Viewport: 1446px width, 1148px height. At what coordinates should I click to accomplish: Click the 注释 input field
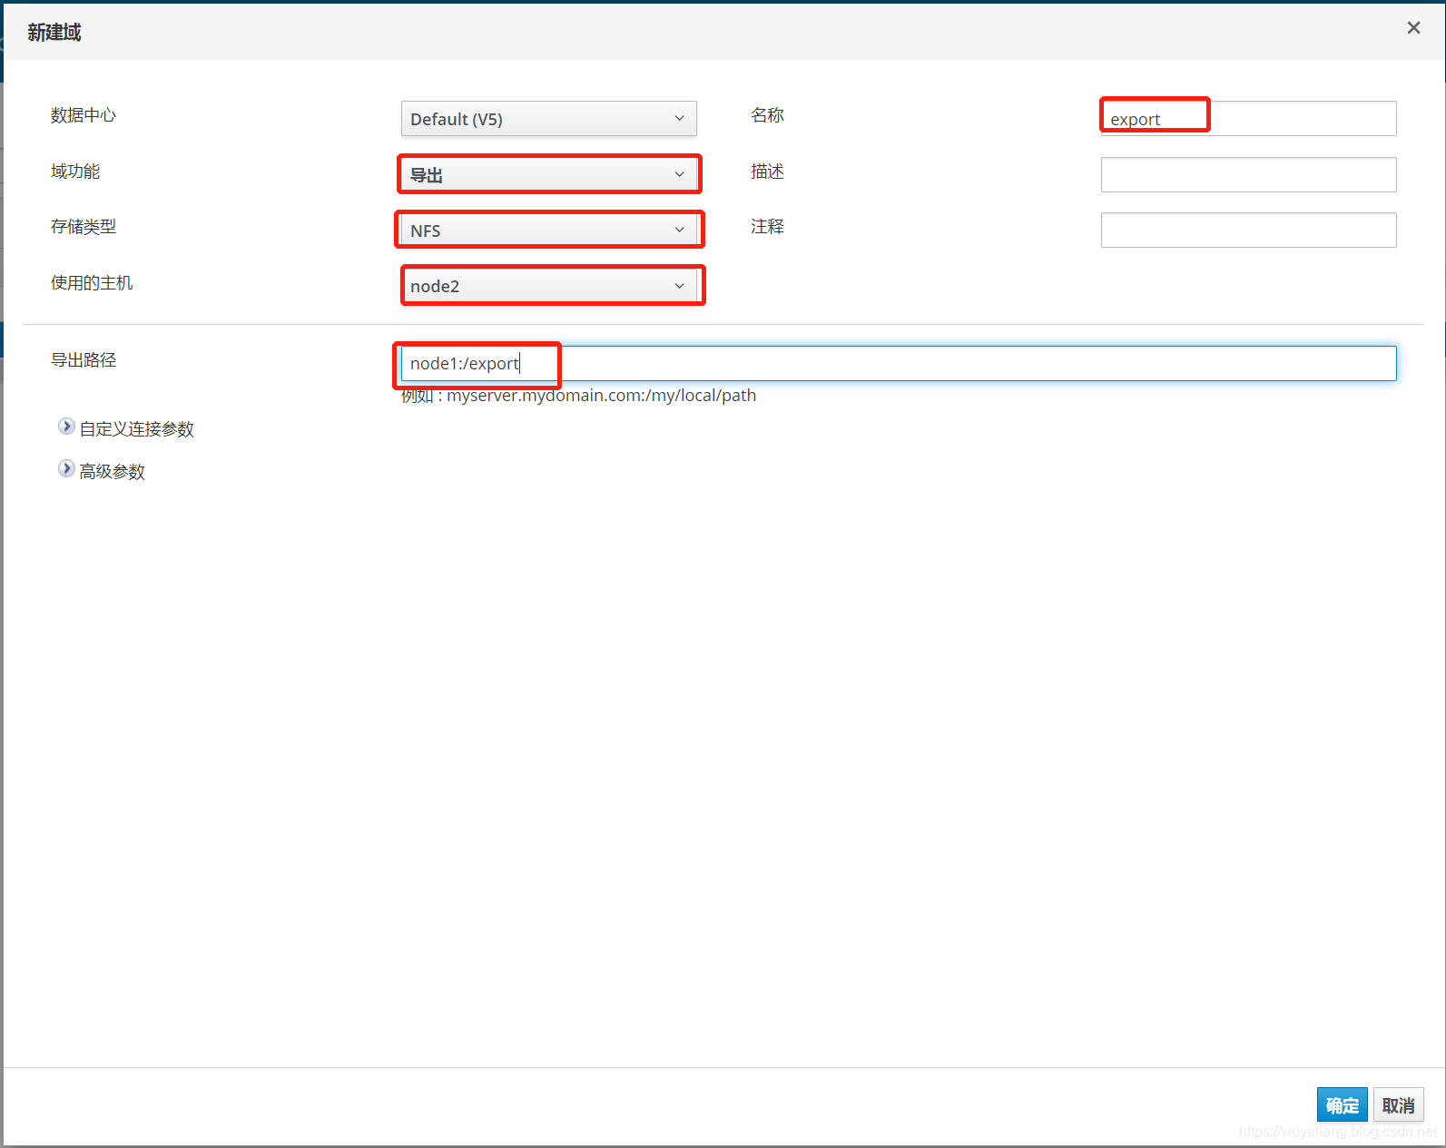1248,230
